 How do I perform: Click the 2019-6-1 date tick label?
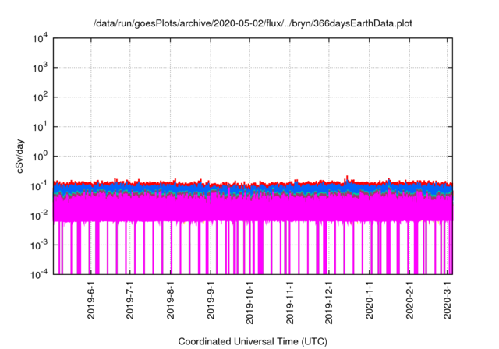pyautogui.click(x=91, y=300)
